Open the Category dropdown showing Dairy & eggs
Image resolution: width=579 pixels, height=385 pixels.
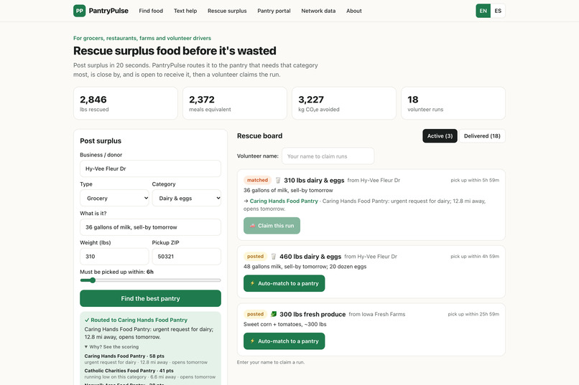[x=187, y=198]
